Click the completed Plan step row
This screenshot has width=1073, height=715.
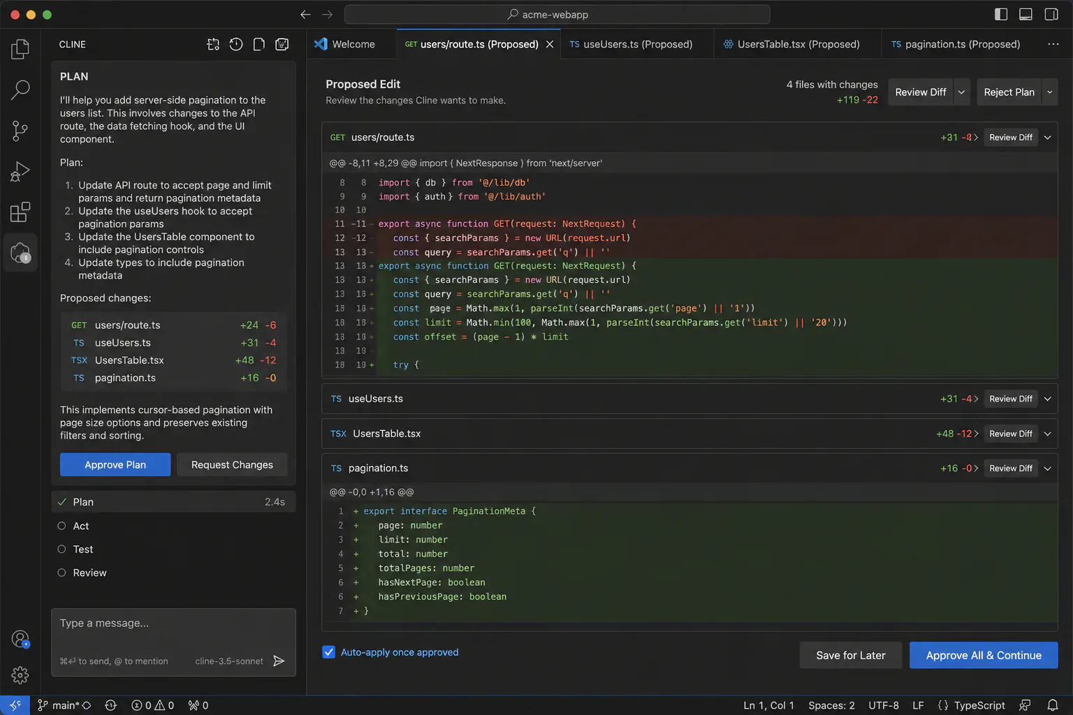pos(173,502)
